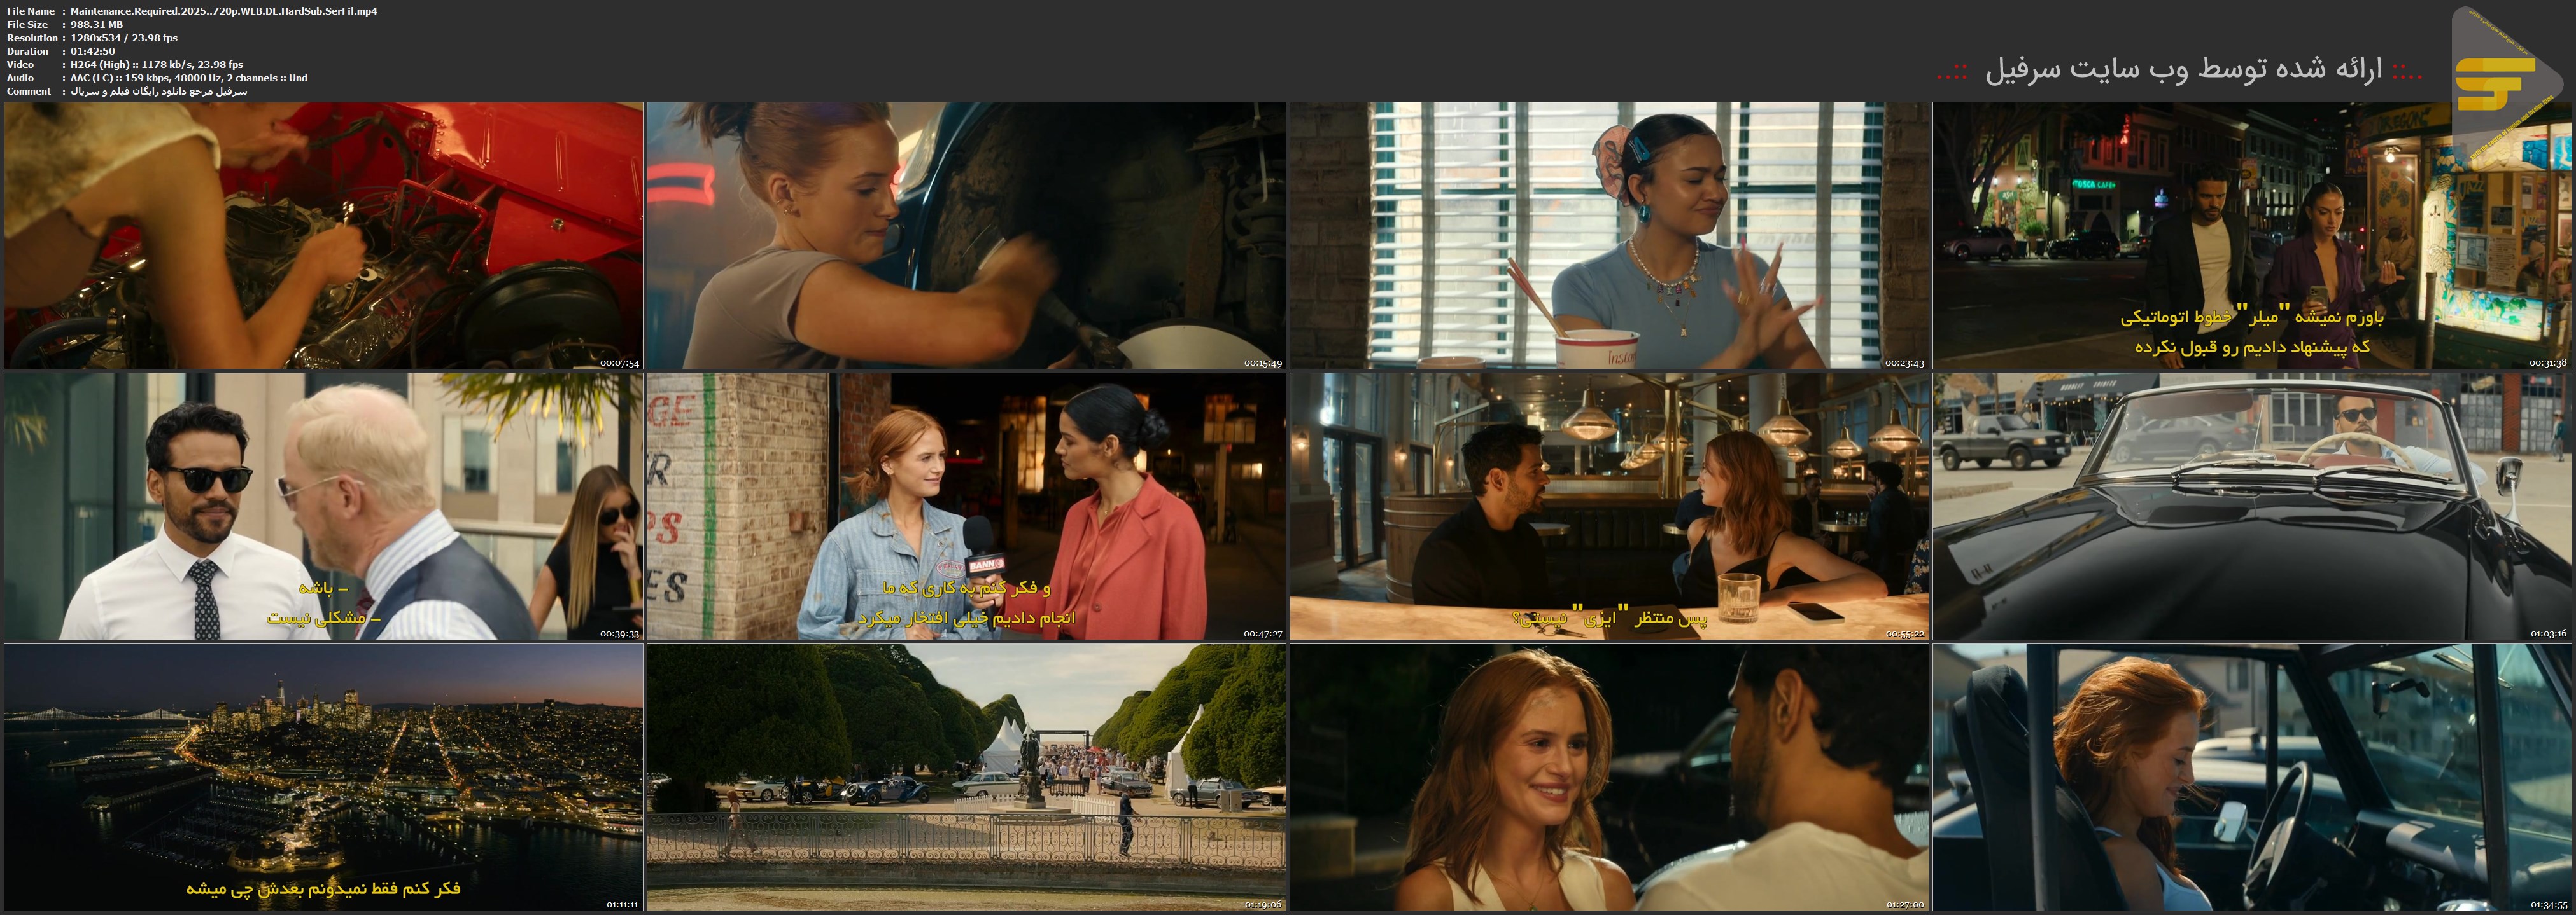Click night street couple thumbnail at 00:31:38
Screen dimensions: 2576x915
click(x=2252, y=236)
